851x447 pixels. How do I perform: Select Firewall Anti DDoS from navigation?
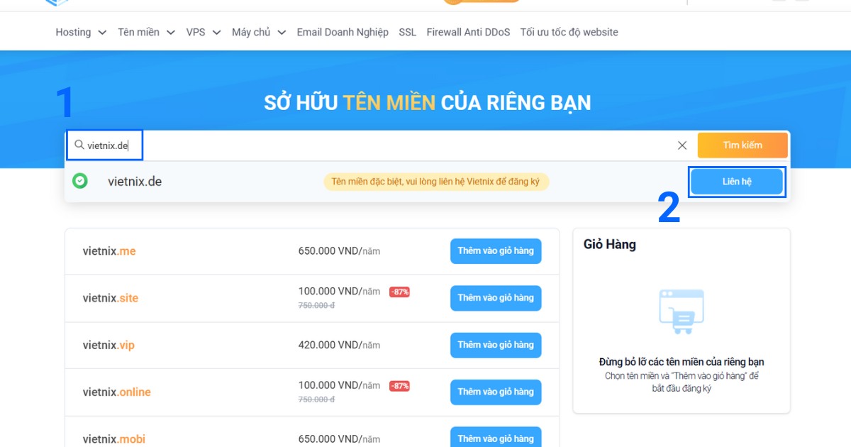pos(467,32)
